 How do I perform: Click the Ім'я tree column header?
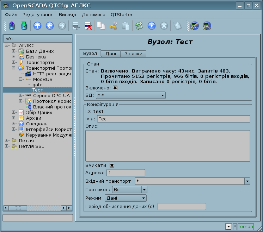point(38,39)
